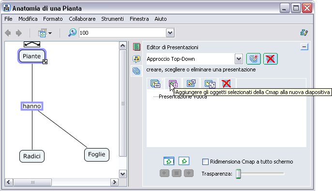Open the zoom level dropdown arrow

[x=170, y=33]
